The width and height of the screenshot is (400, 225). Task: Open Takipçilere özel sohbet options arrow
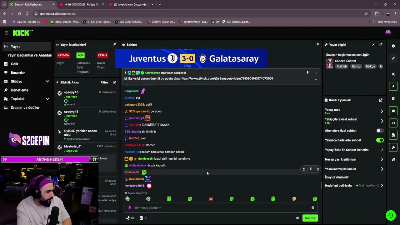click(382, 121)
